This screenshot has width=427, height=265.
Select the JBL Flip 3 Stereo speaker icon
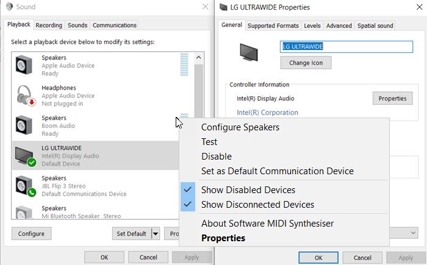(25, 186)
